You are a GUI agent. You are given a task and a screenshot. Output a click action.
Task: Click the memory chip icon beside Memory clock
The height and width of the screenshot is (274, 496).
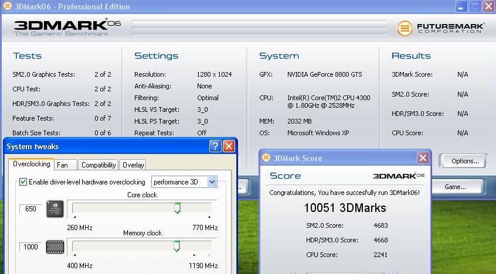[x=55, y=247]
